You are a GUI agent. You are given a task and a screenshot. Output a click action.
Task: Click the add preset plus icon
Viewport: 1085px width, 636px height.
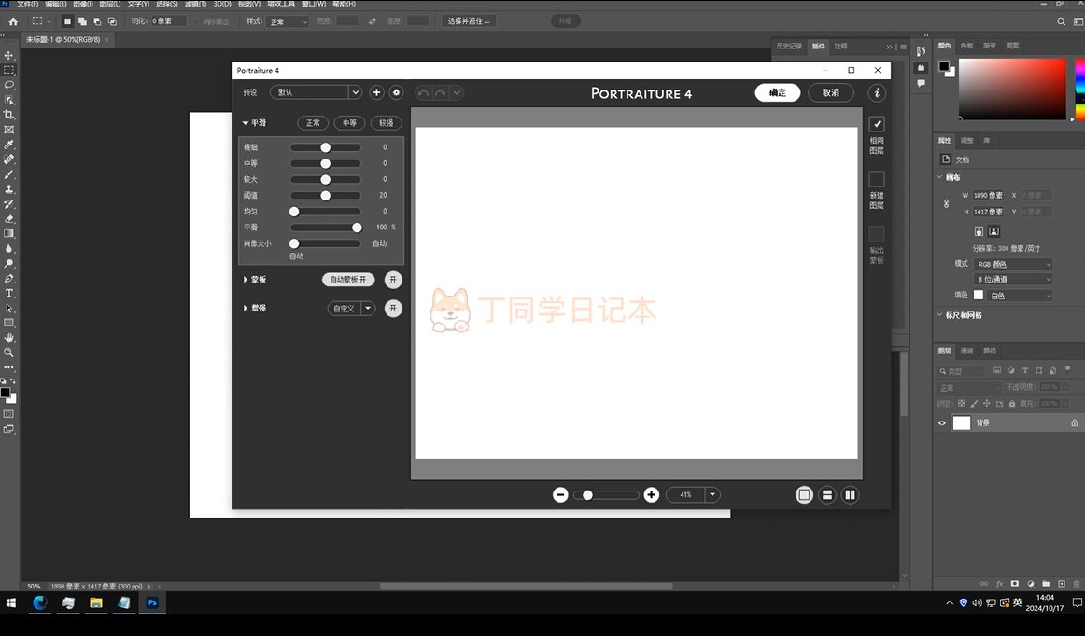(376, 92)
